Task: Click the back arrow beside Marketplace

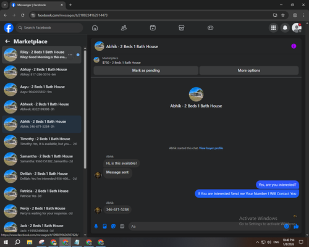Action: 7,41
